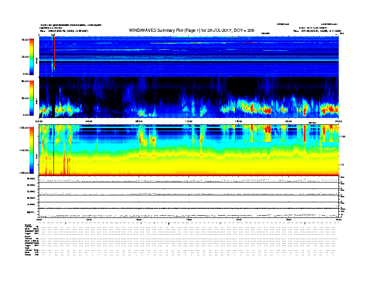Click the 40.00 tick on RAD2 color scale

(x=25, y=40)
